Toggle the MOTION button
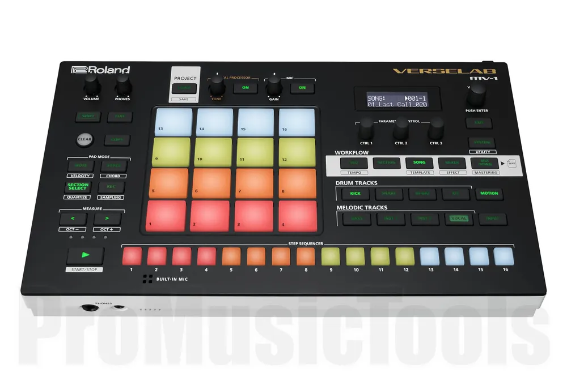 coord(489,194)
